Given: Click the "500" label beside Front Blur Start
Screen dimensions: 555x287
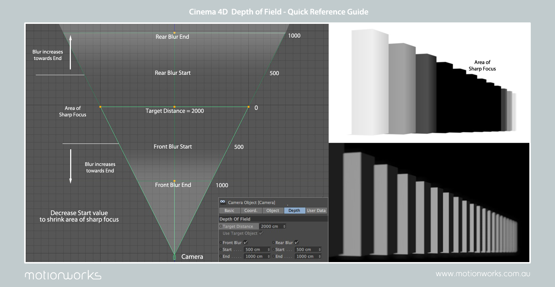Looking at the screenshot, I should (x=239, y=147).
